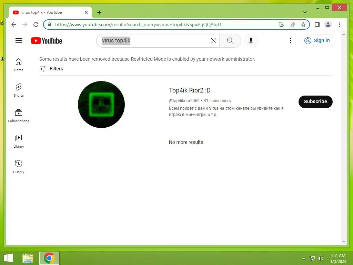Toggle the browser side panel
Screen dimensions: 353x265
[317, 24]
